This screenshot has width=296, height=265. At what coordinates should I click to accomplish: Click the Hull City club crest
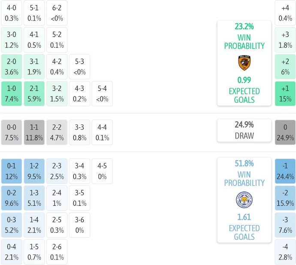pos(244,63)
